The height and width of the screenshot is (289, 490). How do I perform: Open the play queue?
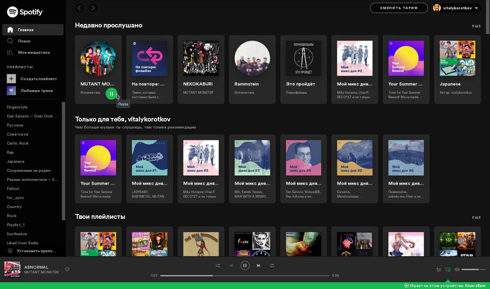(439, 270)
